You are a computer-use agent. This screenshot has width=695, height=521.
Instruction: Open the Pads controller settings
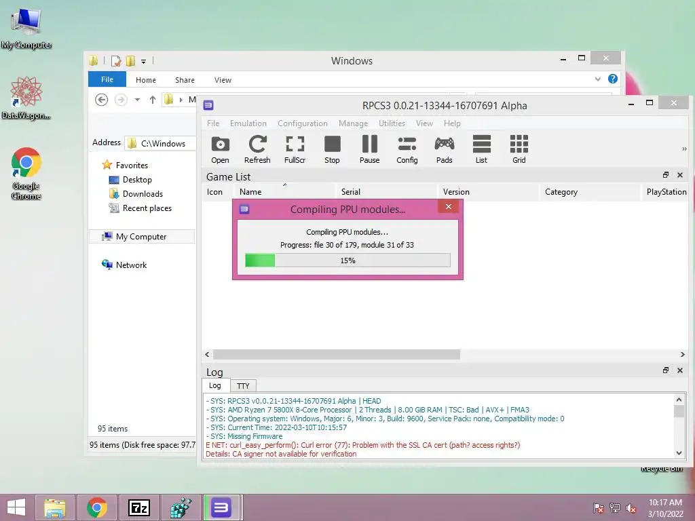pyautogui.click(x=444, y=150)
